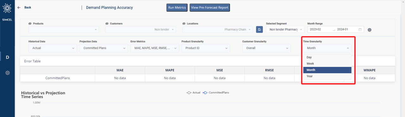This screenshot has height=117, width=405.
Task: Click the save segment disk icon
Action: click(259, 29)
